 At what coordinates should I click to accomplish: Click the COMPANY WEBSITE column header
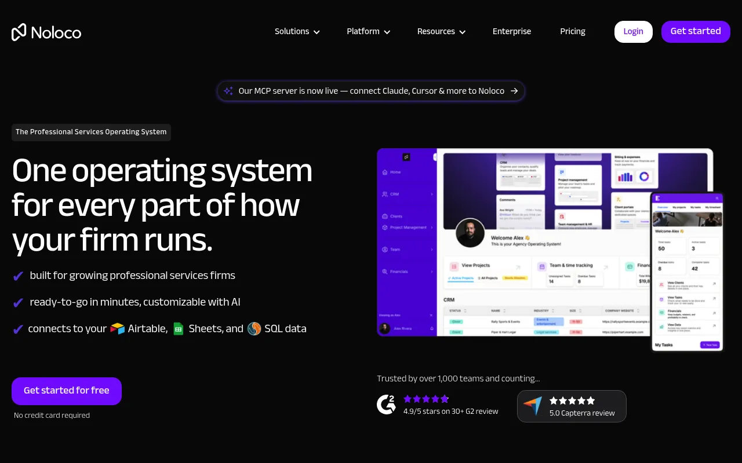pyautogui.click(x=619, y=311)
